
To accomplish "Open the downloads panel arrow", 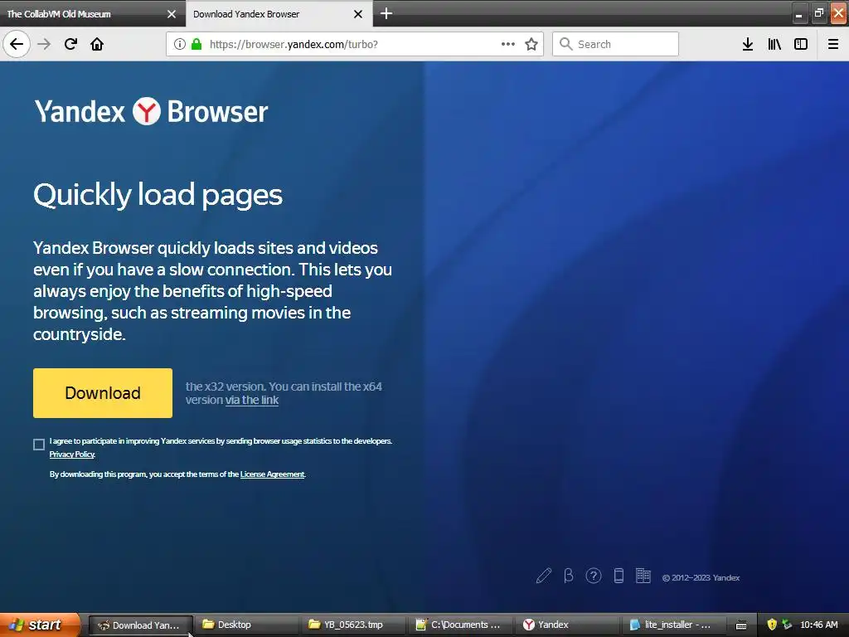I will (x=748, y=44).
